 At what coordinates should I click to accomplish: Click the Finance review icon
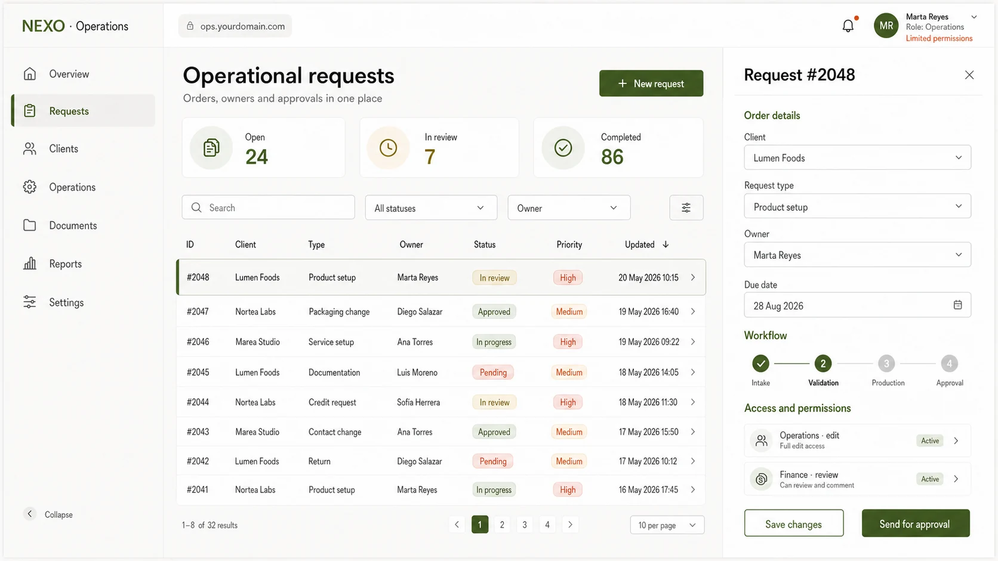tap(762, 479)
